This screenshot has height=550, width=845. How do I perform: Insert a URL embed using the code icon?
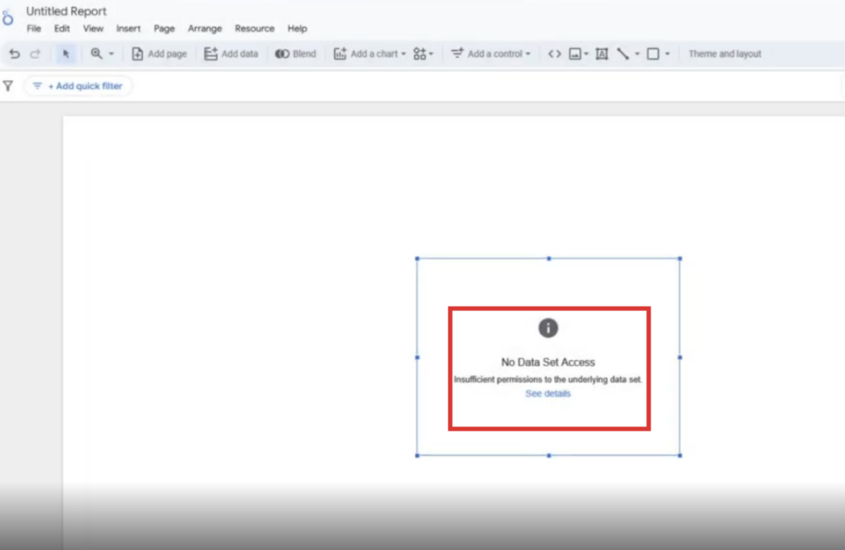click(554, 54)
